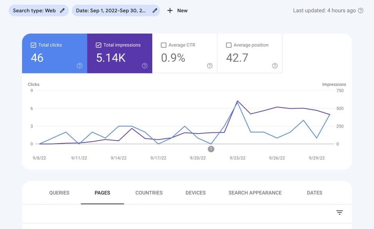Open help icon on Average position card
This screenshot has height=229, width=374.
point(275,66)
